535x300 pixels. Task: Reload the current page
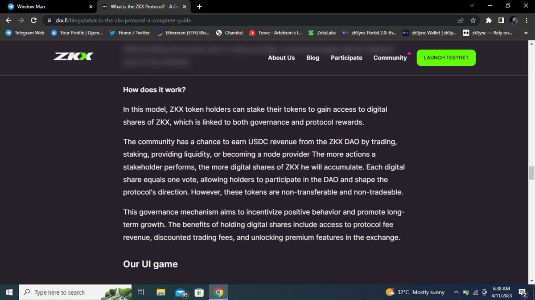[33, 20]
